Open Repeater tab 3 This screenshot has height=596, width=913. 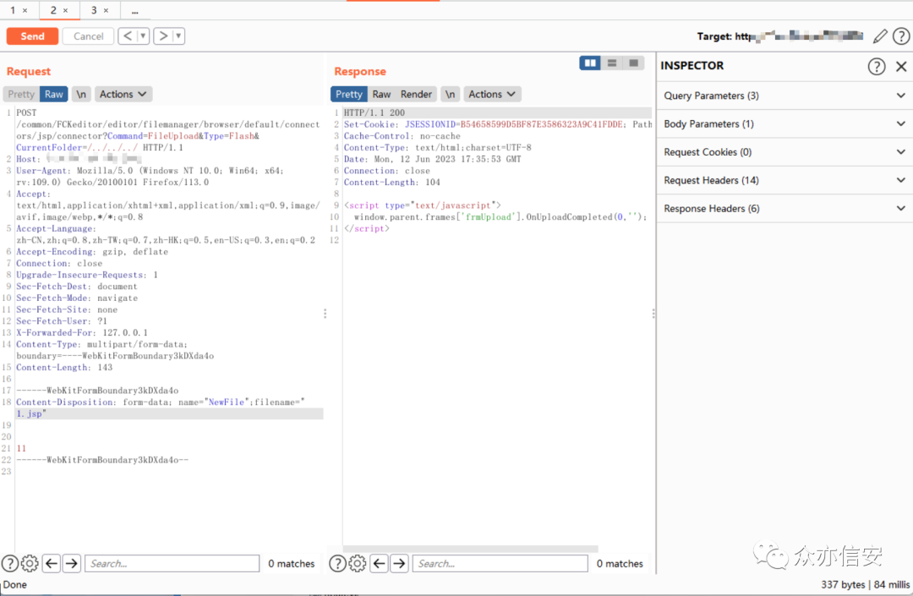(94, 10)
